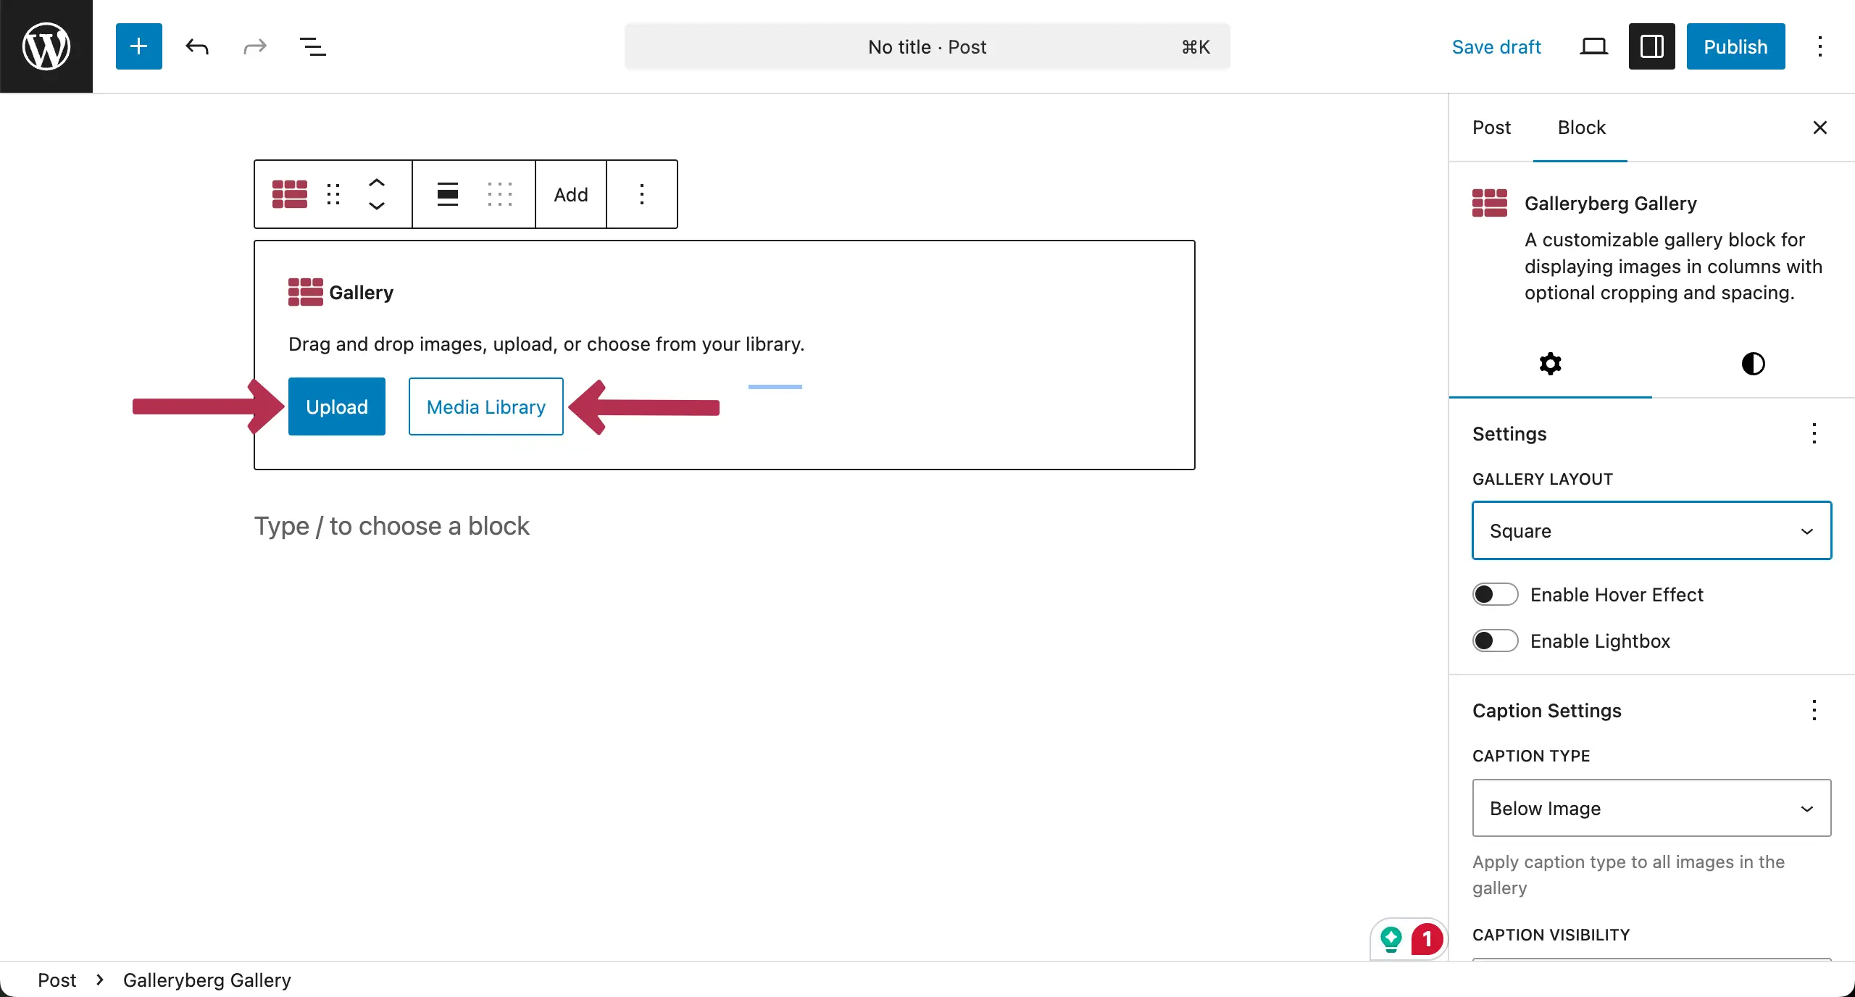
Task: Open the Gallery Layout Square dropdown
Action: point(1651,531)
